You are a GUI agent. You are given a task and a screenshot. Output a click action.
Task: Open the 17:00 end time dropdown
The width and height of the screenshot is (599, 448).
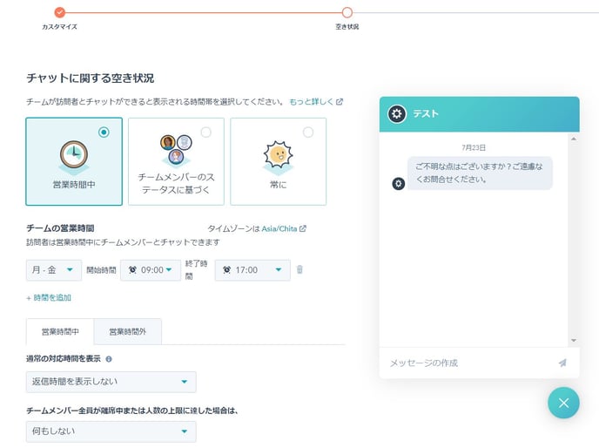point(252,270)
